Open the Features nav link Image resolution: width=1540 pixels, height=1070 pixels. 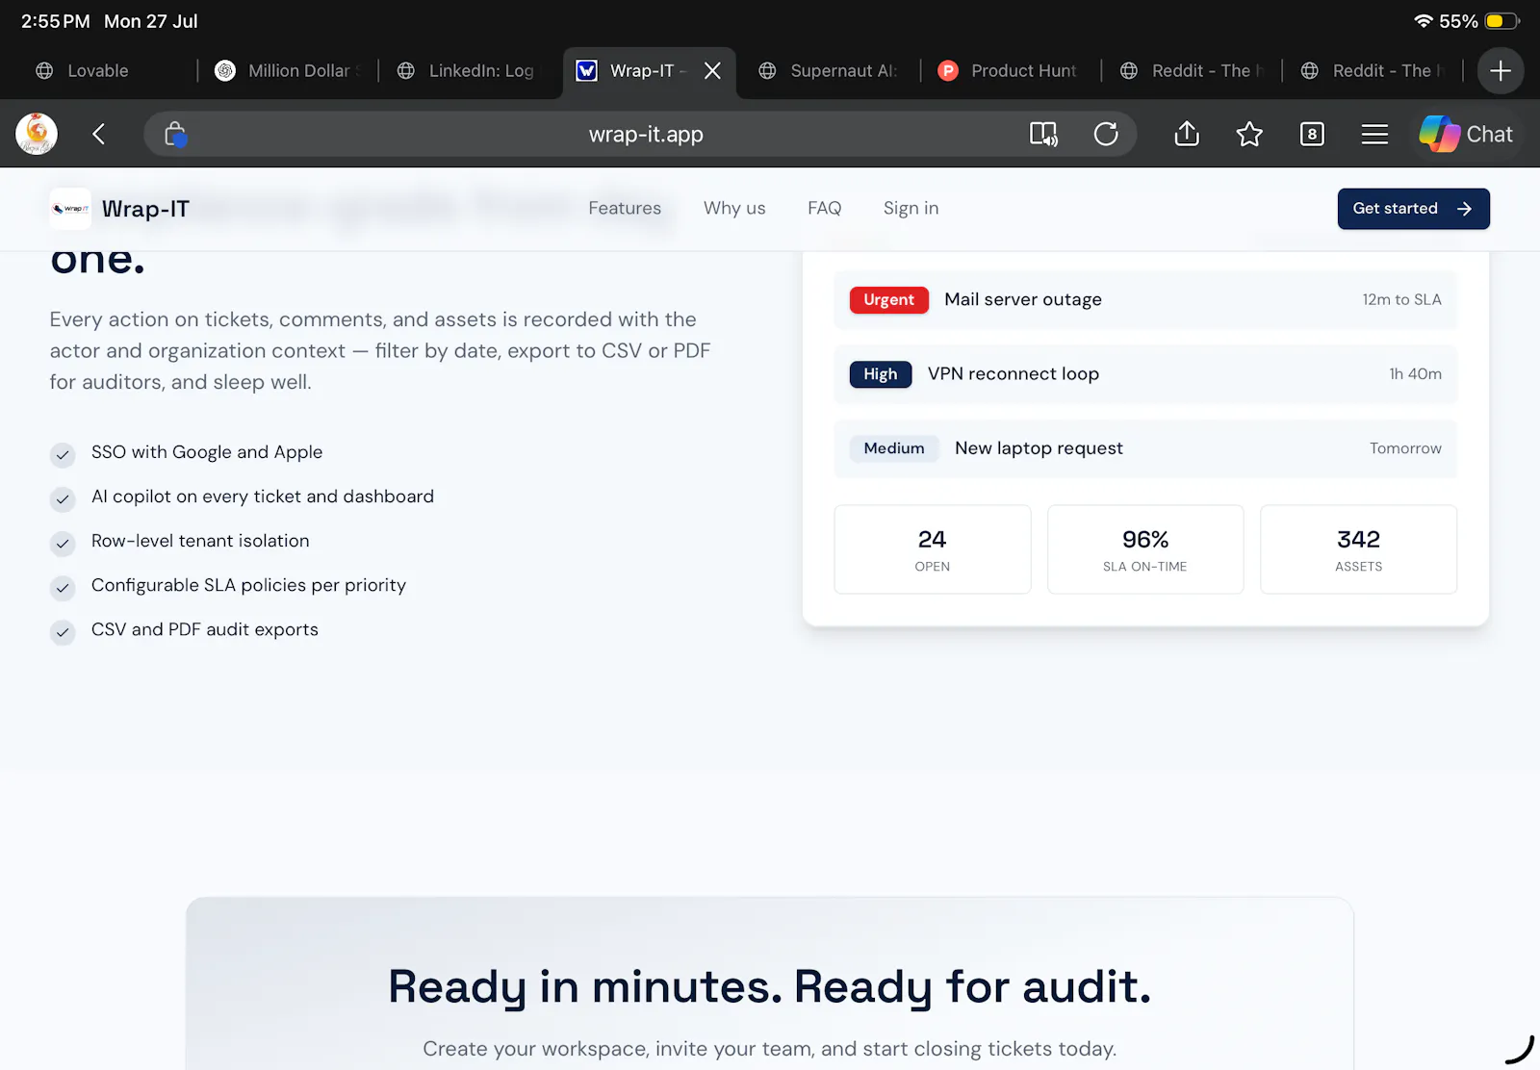coord(625,208)
